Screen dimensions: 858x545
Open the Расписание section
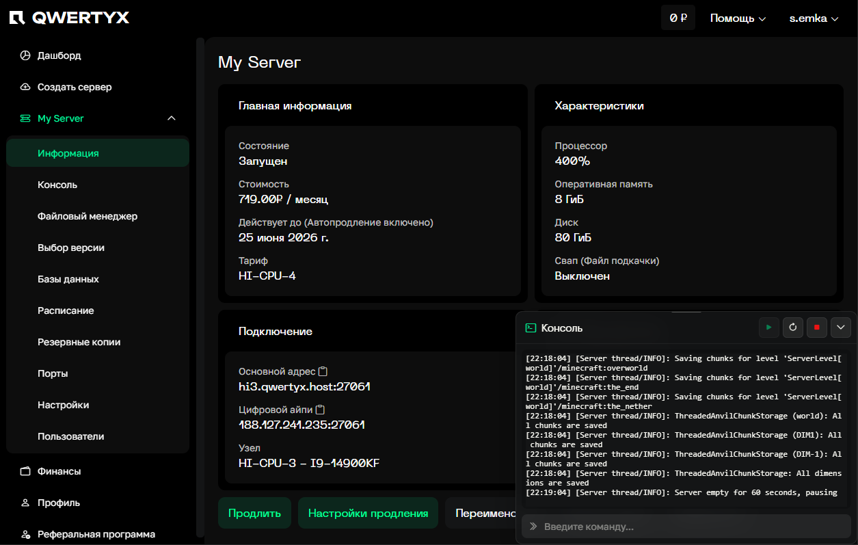pyautogui.click(x=98, y=310)
